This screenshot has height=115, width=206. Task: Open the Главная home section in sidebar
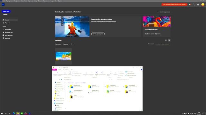coord(10,20)
